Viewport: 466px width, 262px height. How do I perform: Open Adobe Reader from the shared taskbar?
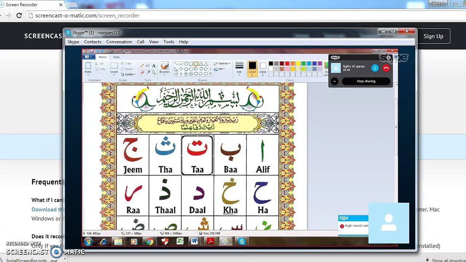pyautogui.click(x=210, y=242)
